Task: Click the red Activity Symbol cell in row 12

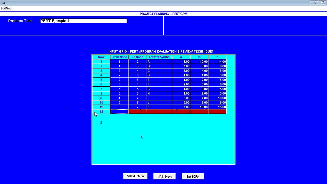Action: (x=159, y=112)
